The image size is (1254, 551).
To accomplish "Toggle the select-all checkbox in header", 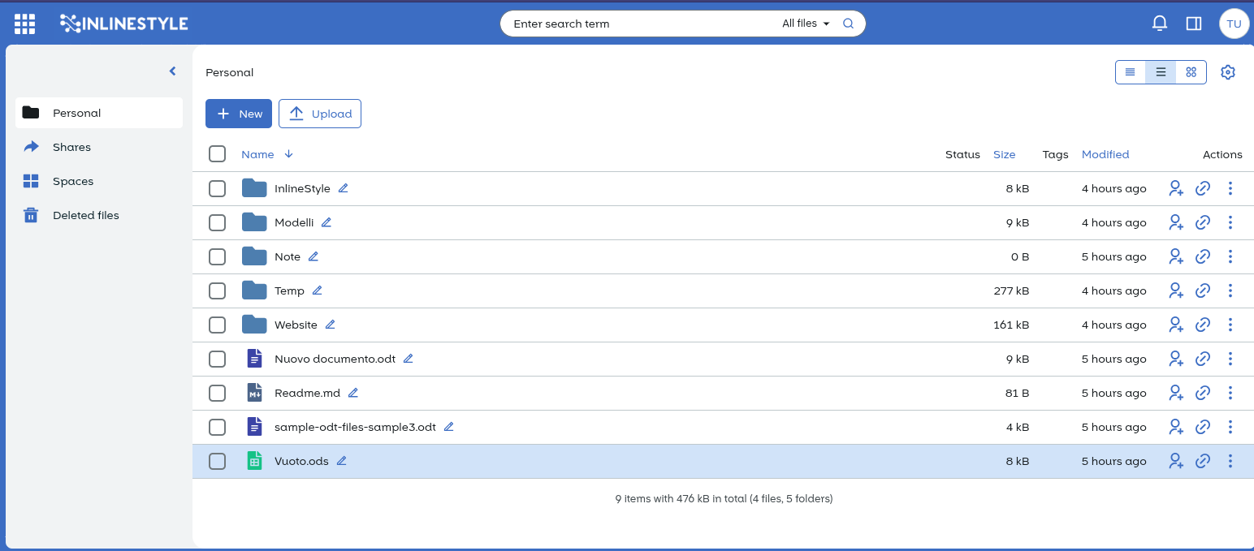I will 217,154.
